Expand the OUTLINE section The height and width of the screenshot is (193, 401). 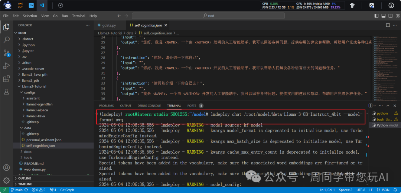[x=25, y=178]
